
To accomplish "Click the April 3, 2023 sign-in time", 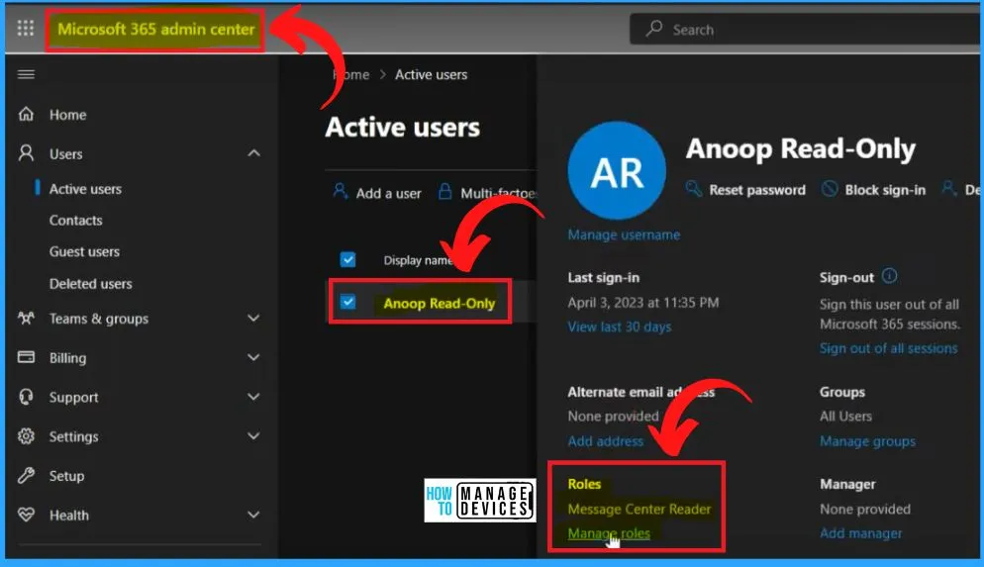I will 643,303.
